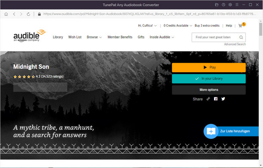Click the URL address bar
This screenshot has width=263, height=168.
point(149,14)
